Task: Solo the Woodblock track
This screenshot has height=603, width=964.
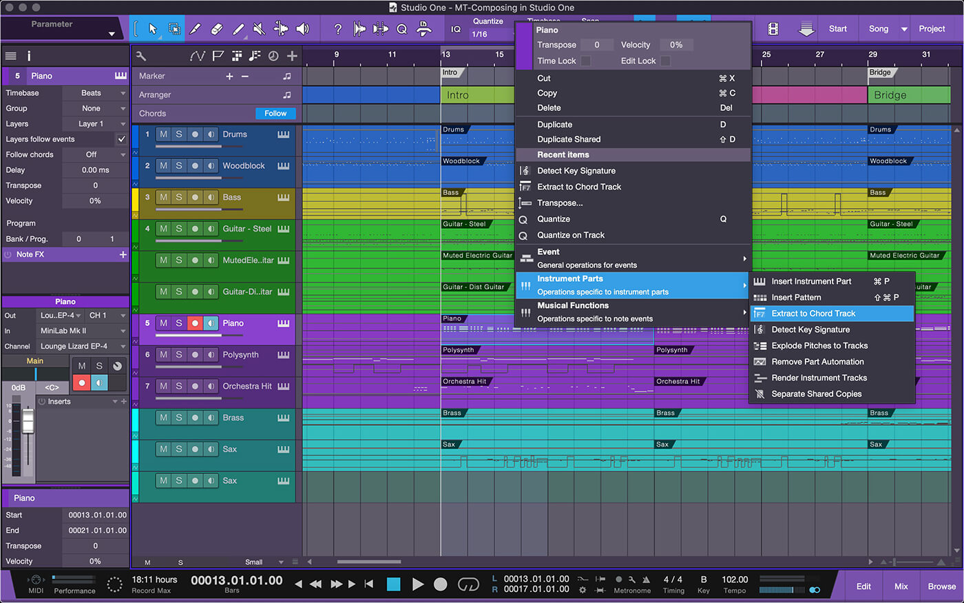Action: (179, 166)
